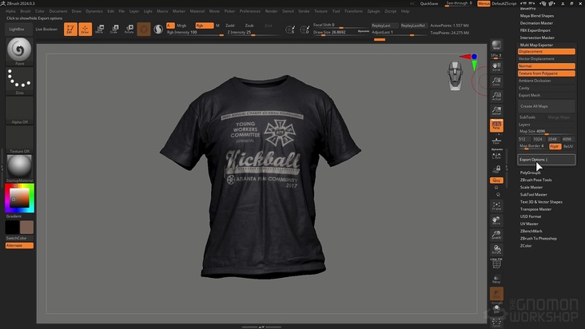Open the Alpha Off slot
This screenshot has width=585, height=329.
(19, 110)
